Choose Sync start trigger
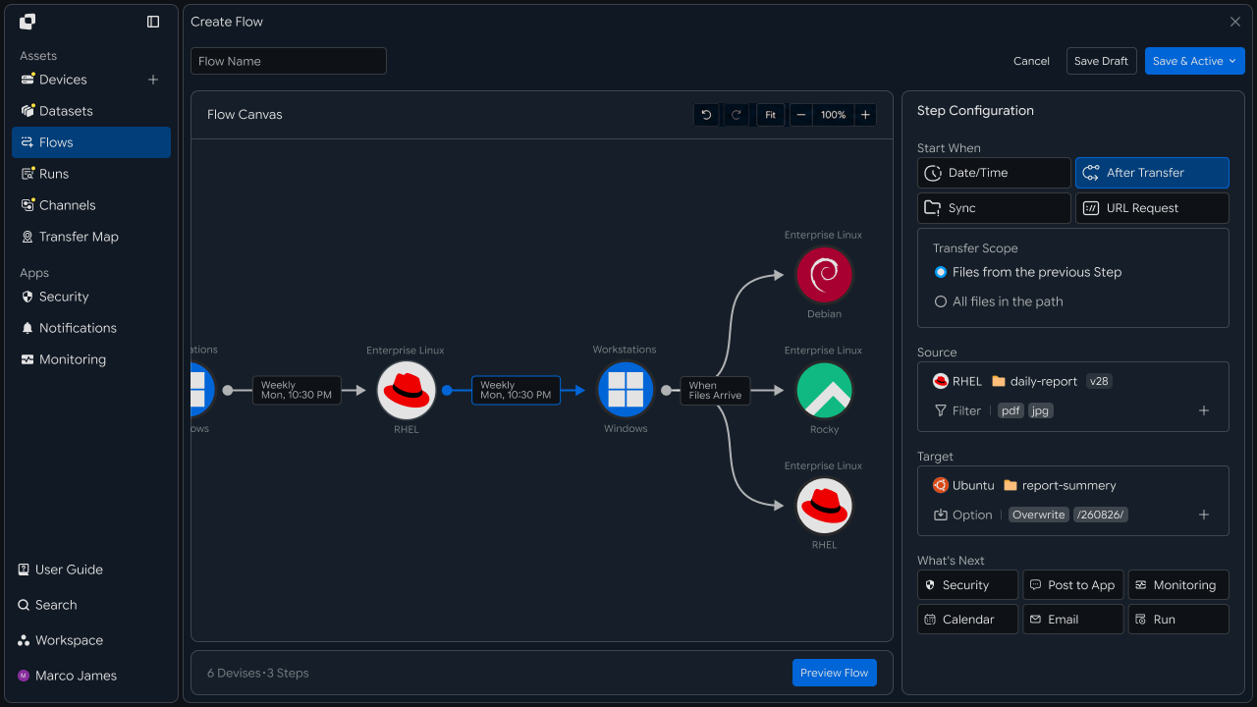Screen dimensions: 1257x707 coord(994,208)
